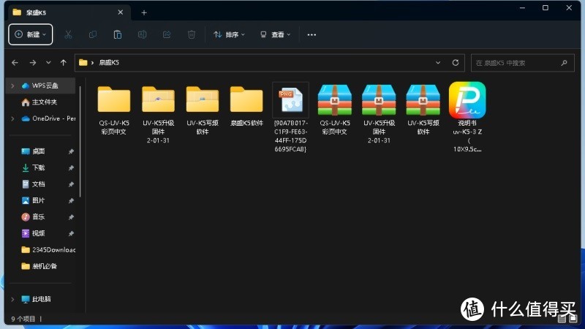Click the Delete trash can icon

[192, 34]
